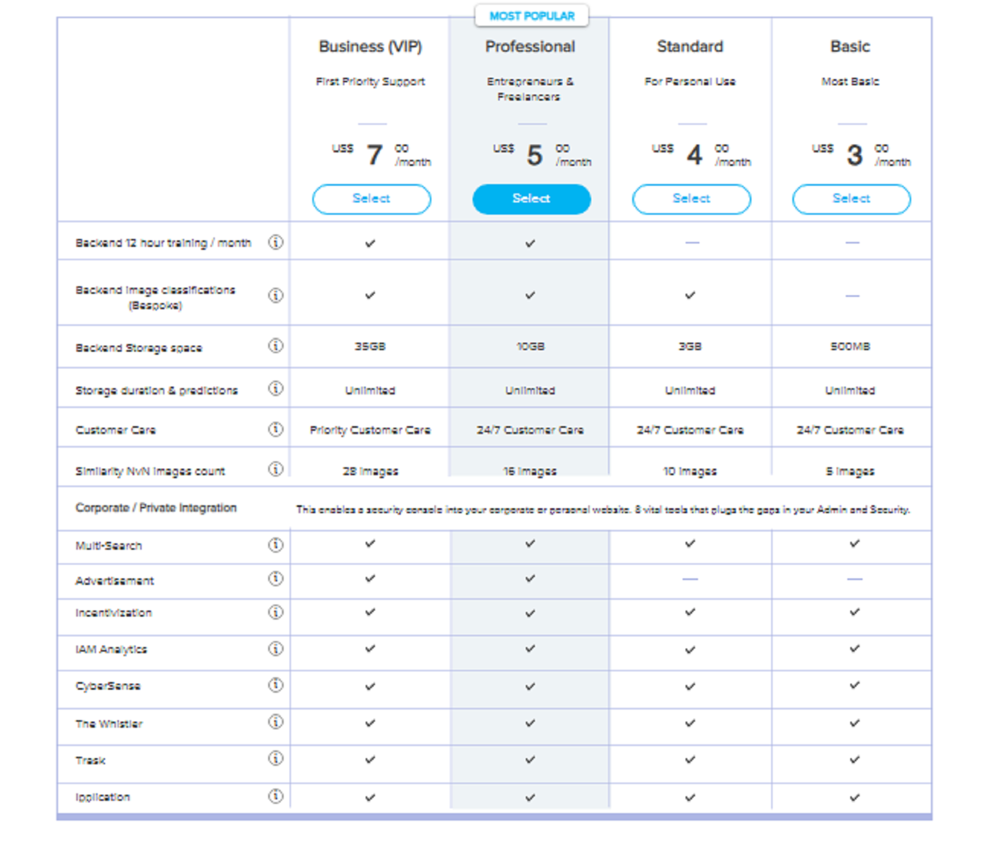Screen dimensions: 989x848
Task: Click the First Priority Support subtitle
Action: 371,82
